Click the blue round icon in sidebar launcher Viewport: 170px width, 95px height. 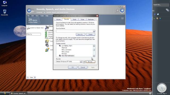pyautogui.click(x=155, y=14)
